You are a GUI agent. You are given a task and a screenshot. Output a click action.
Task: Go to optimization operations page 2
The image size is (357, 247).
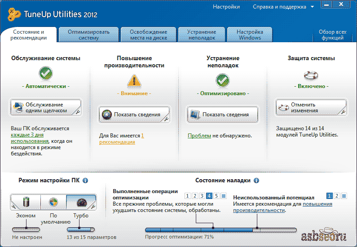[195, 196]
